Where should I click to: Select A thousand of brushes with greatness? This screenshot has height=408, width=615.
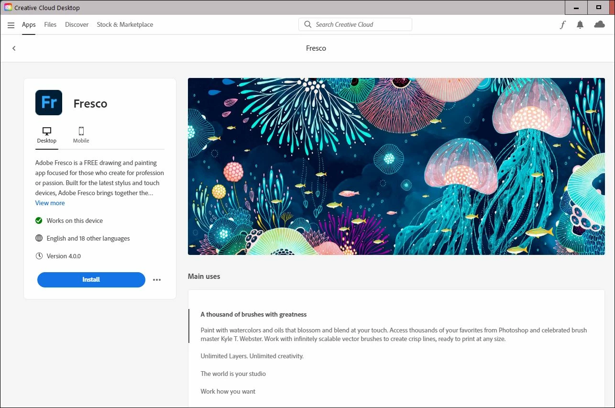click(253, 314)
